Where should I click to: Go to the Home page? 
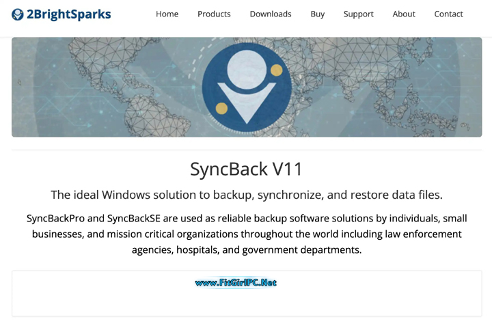(167, 14)
